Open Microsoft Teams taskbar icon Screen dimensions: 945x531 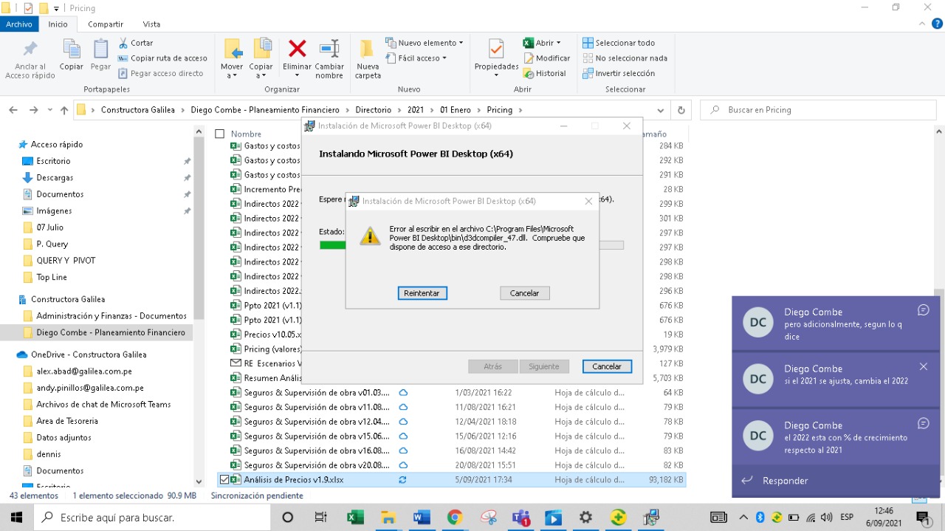[x=521, y=518]
